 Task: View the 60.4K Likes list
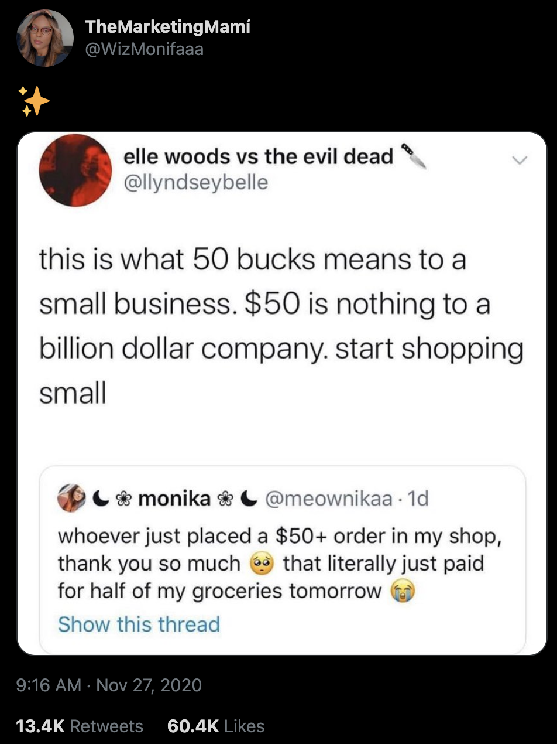216,726
